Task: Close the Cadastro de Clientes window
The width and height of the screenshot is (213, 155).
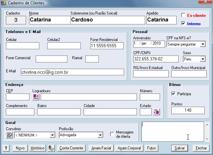Action: coord(205,2)
